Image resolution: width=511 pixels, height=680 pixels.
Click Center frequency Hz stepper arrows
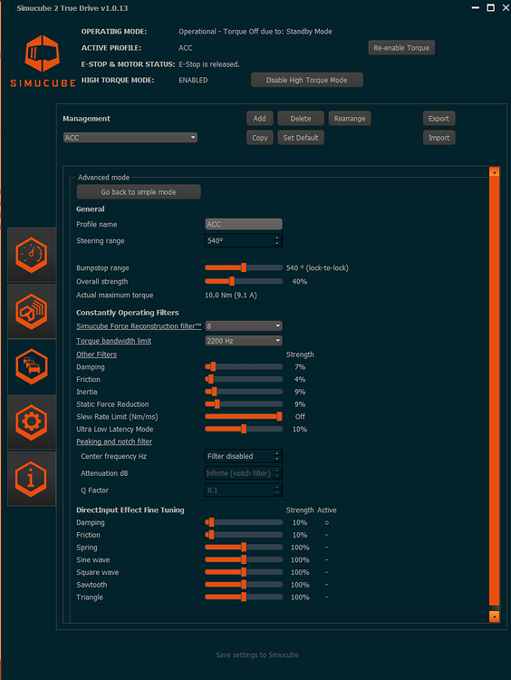pos(277,456)
